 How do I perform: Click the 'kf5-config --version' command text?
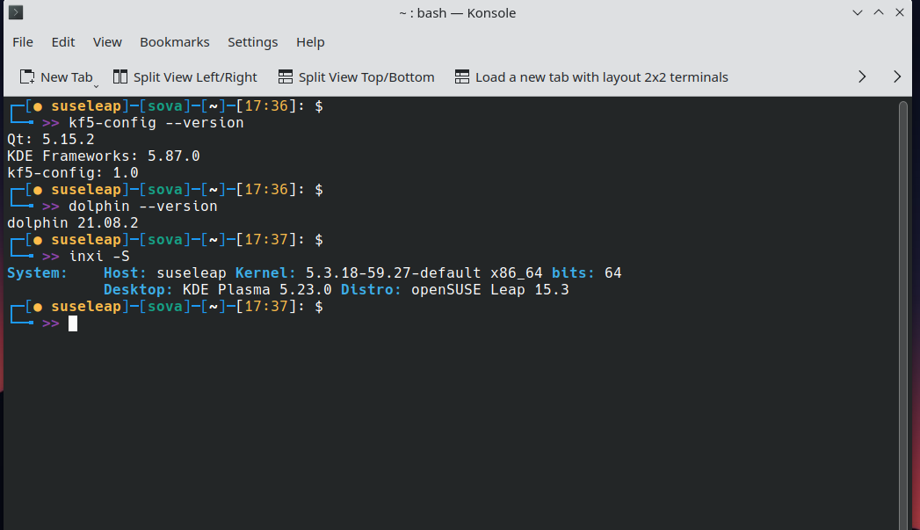[156, 123]
